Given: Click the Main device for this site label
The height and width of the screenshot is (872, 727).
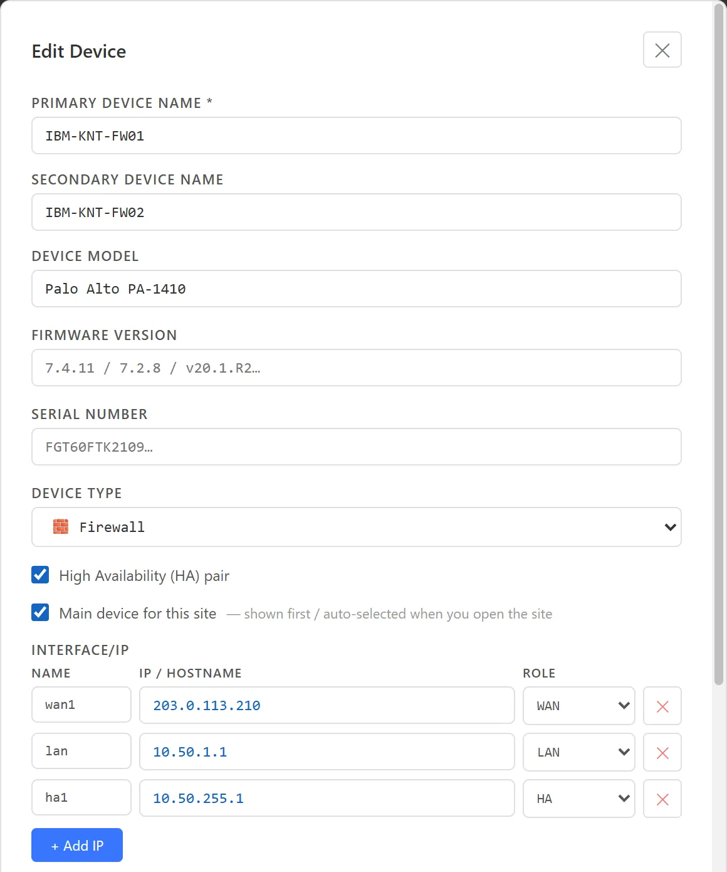Looking at the screenshot, I should 138,614.
